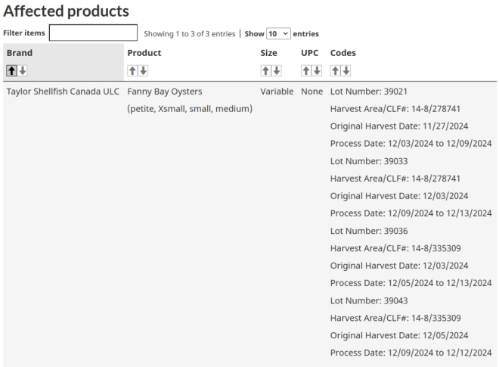Click the Brand column header label
The image size is (499, 367).
click(19, 53)
